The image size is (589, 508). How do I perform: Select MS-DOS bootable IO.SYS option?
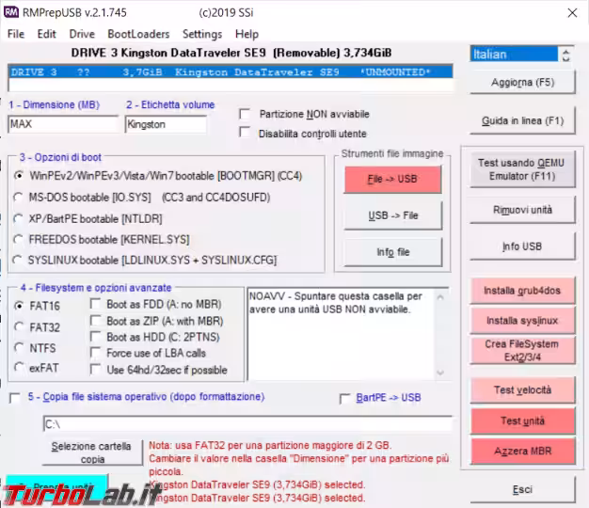click(x=18, y=198)
